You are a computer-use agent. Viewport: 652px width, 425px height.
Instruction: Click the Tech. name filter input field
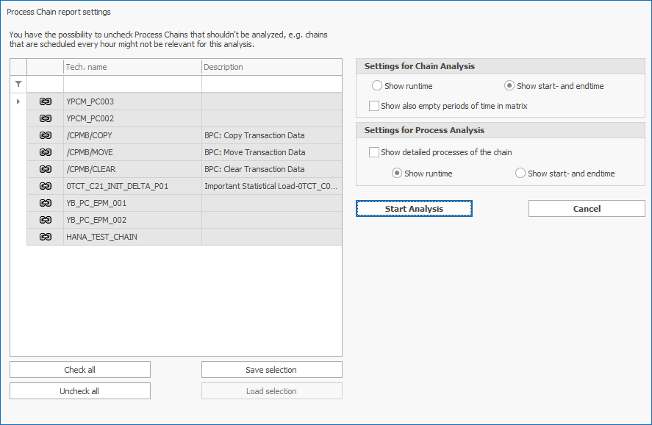coord(132,84)
